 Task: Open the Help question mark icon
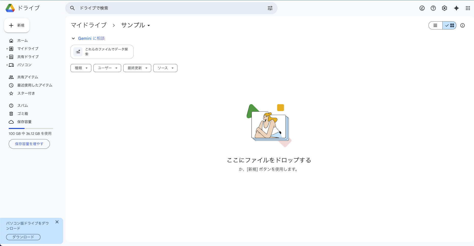[x=433, y=8]
